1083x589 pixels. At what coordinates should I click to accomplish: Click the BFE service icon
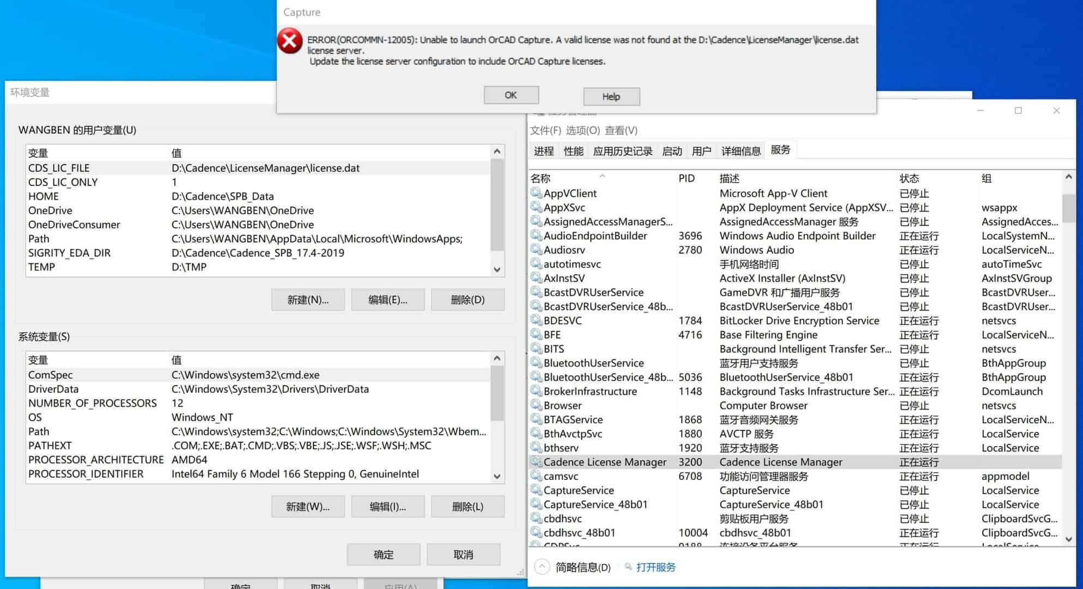tap(536, 335)
